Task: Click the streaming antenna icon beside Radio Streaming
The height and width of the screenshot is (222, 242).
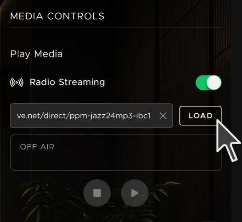Action: pos(17,82)
